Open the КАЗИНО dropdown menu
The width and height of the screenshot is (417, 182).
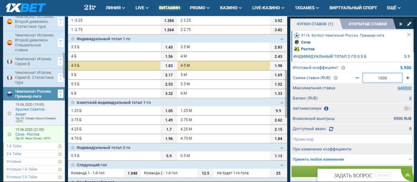pyautogui.click(x=231, y=8)
